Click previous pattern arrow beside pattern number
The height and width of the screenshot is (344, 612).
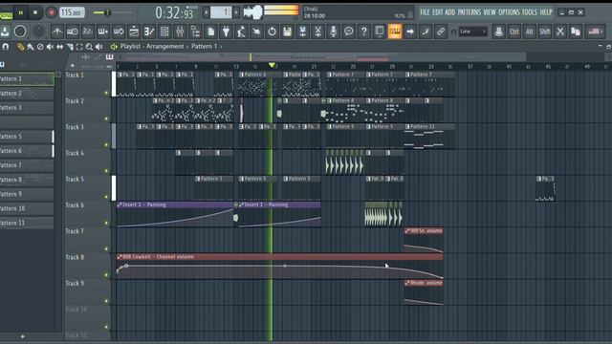(x=207, y=12)
